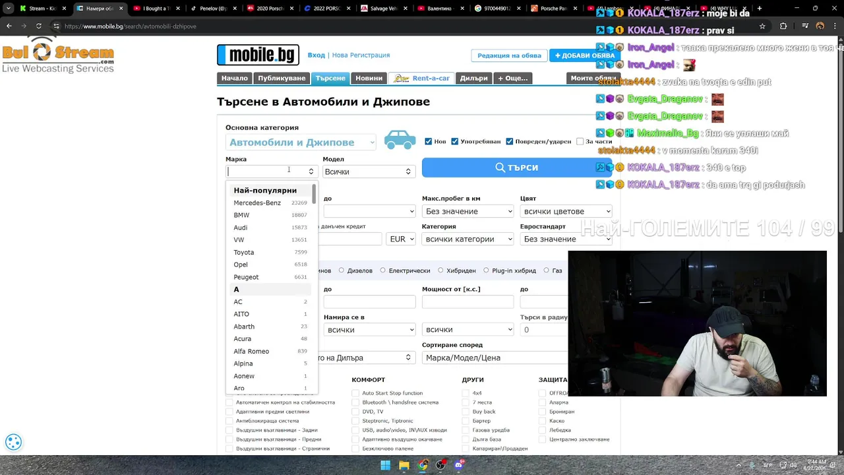Open the Модел dropdown
The width and height of the screenshot is (844, 475).
[x=369, y=172]
